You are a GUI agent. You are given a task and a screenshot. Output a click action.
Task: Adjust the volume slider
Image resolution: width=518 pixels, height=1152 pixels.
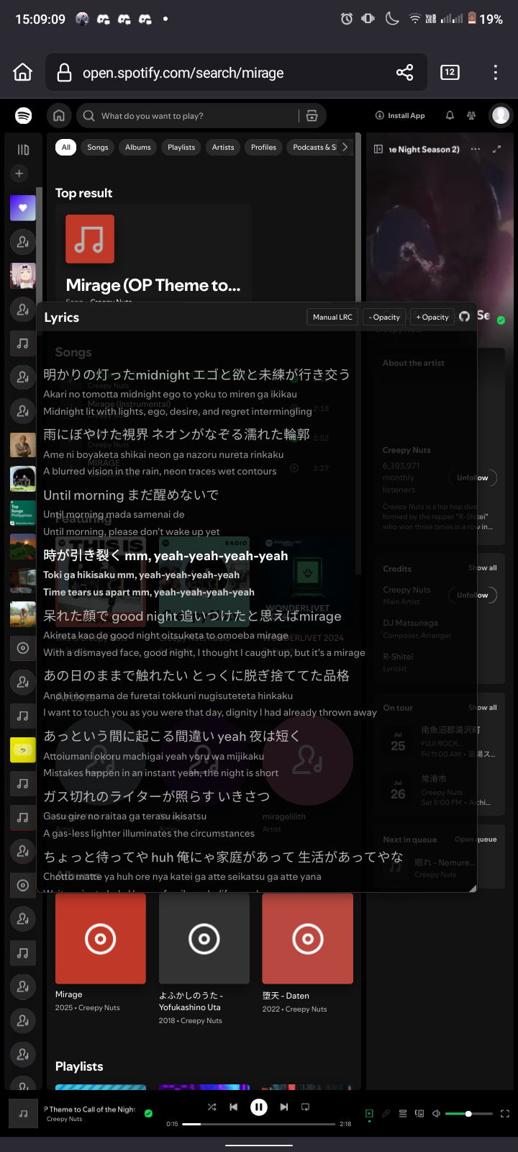[x=468, y=1114]
